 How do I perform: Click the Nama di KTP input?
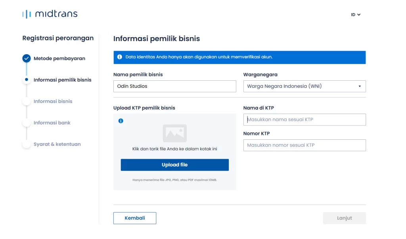304,119
